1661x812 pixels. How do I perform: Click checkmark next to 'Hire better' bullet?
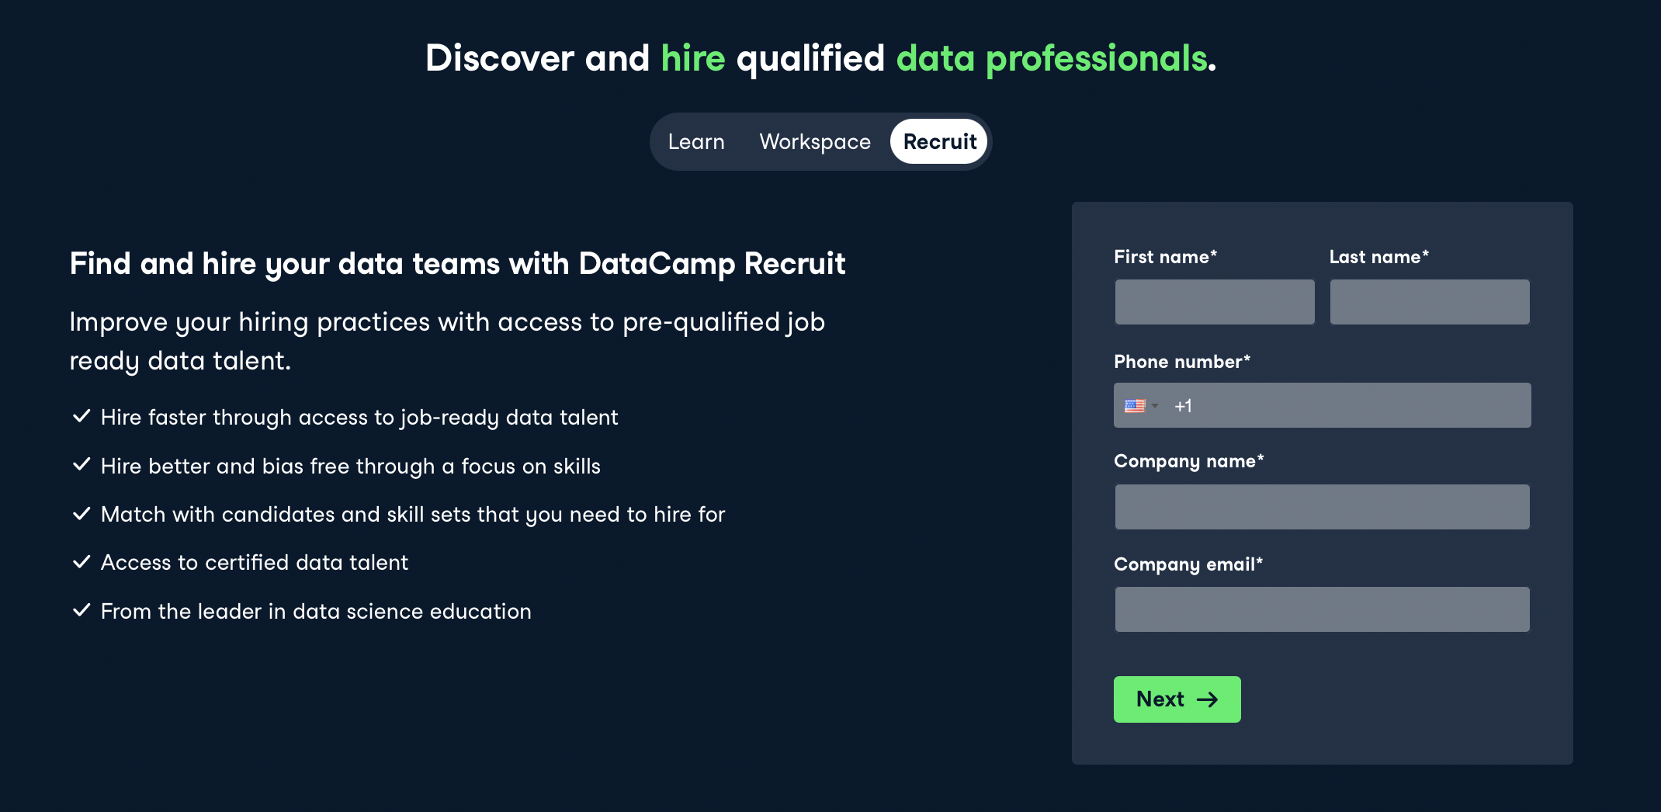(81, 465)
